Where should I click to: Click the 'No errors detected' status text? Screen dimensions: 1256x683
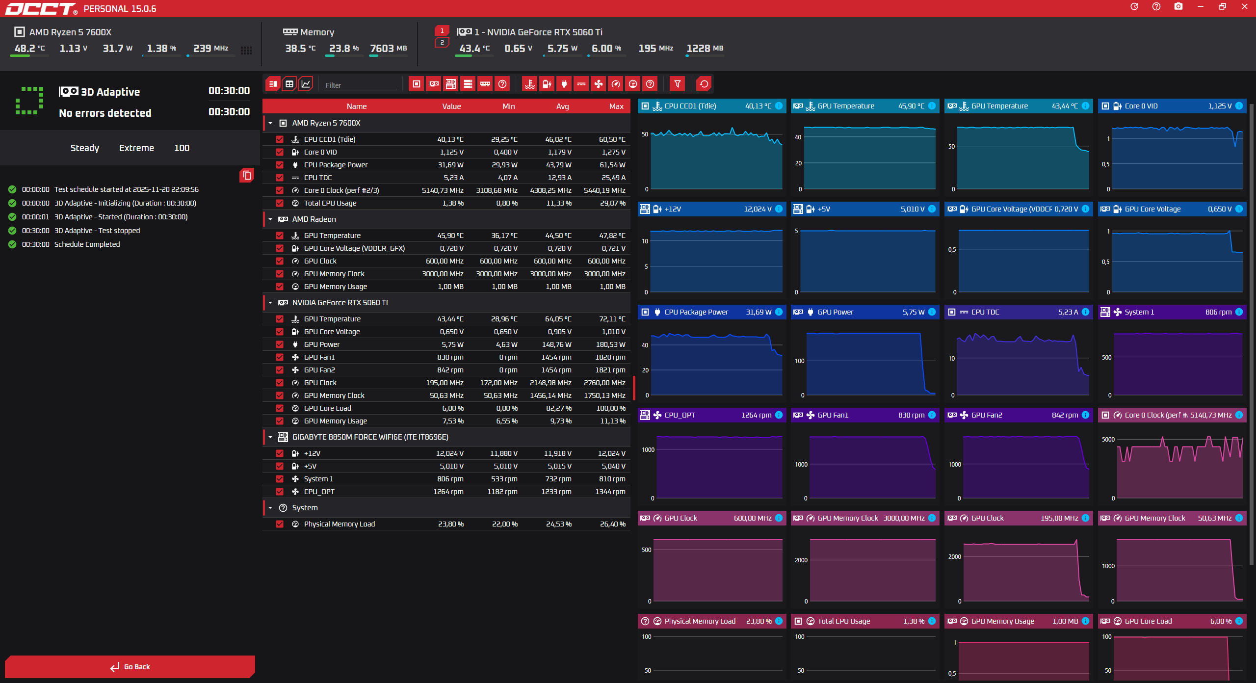(x=105, y=113)
